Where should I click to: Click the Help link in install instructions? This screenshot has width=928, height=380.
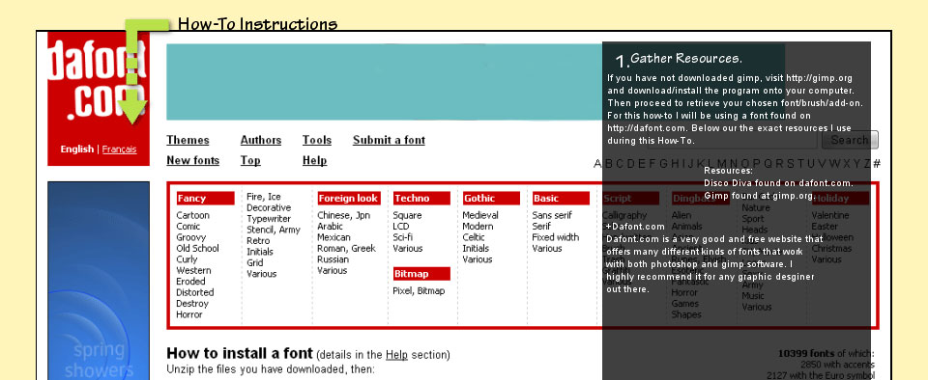point(396,355)
